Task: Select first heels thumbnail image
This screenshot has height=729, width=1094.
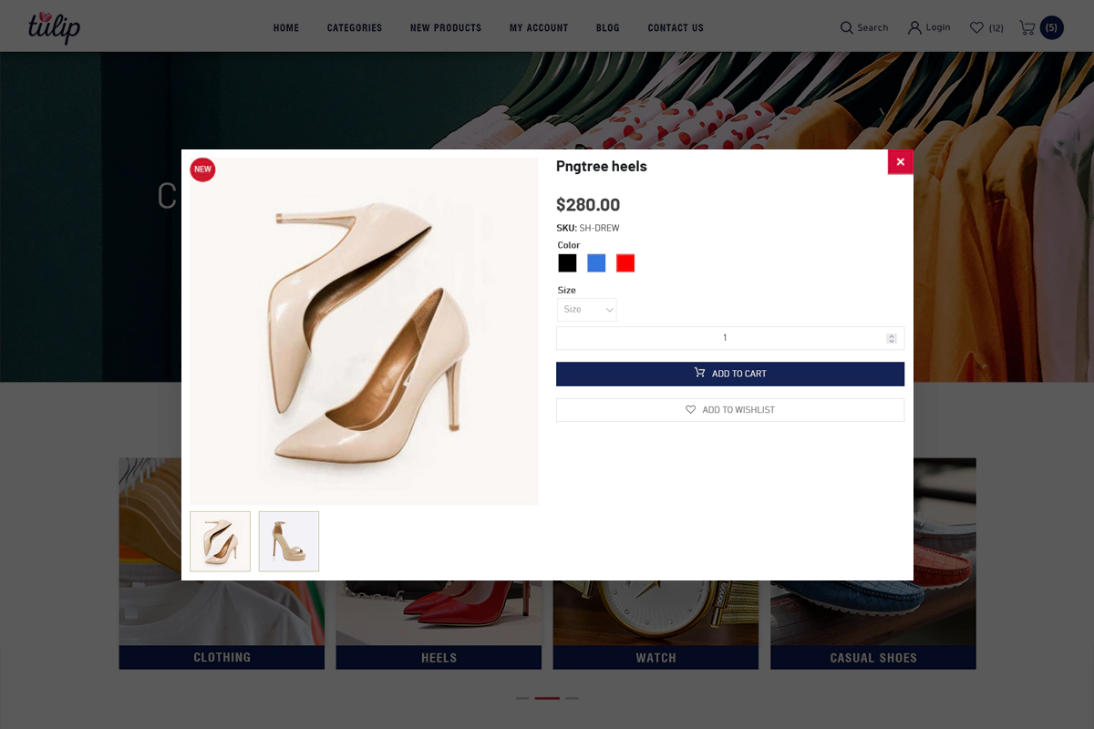Action: tap(220, 541)
